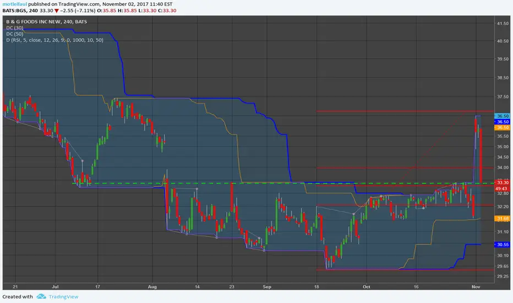Click the 41.50 price axis label
This screenshot has height=303, width=513.
tap(503, 24)
